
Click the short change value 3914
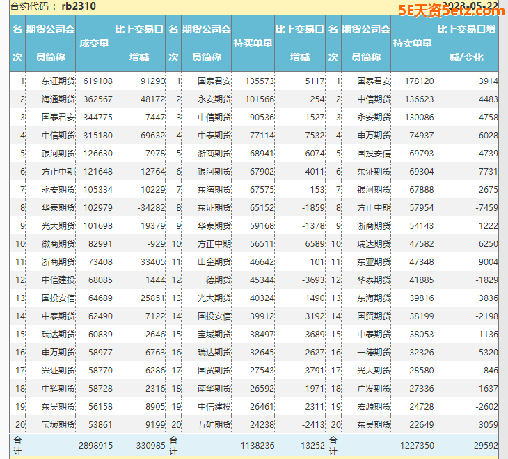489,81
